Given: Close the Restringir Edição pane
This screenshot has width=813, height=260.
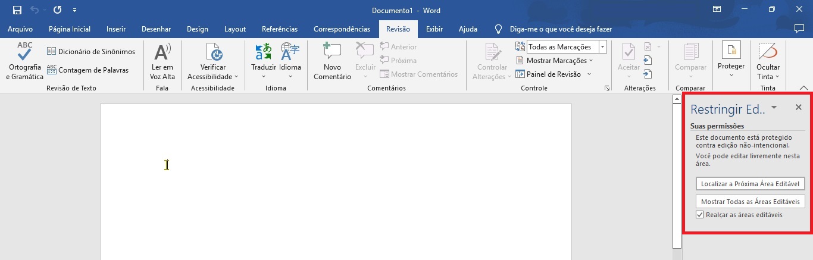Looking at the screenshot, I should pyautogui.click(x=798, y=107).
